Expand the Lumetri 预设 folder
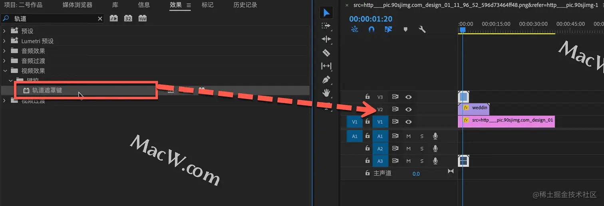The height and width of the screenshot is (206, 604). pos(4,41)
